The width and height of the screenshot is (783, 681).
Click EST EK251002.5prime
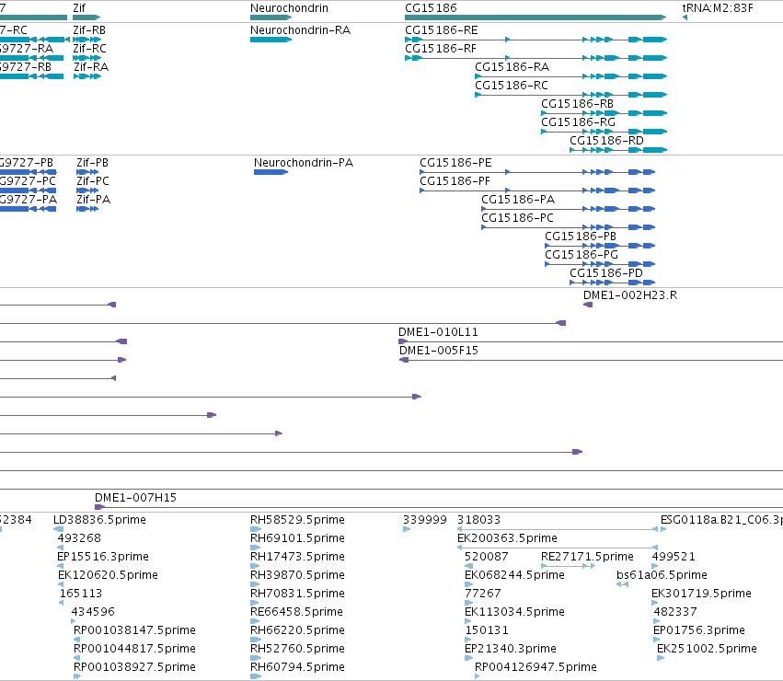[x=708, y=649]
